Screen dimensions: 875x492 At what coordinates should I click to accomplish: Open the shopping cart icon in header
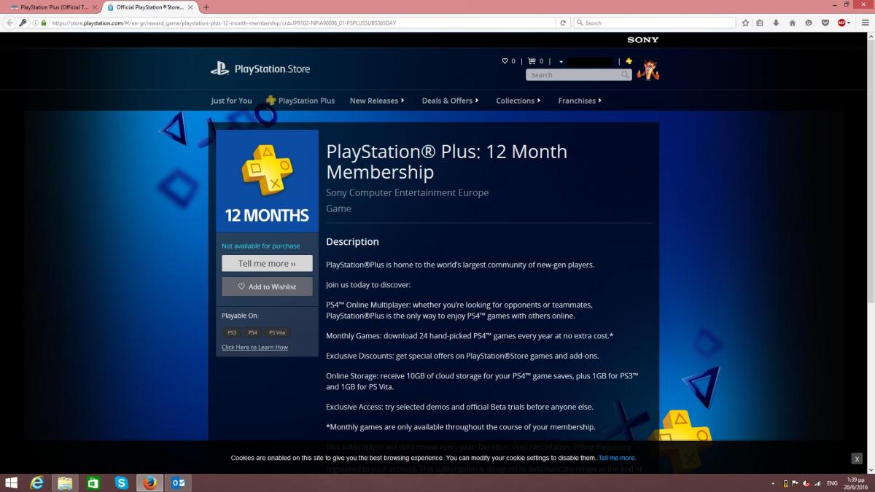532,61
